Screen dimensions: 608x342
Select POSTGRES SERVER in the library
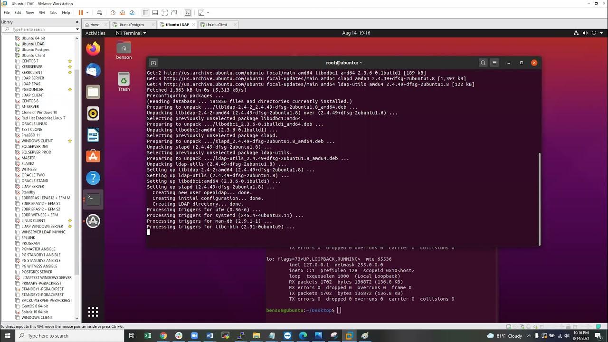37,272
